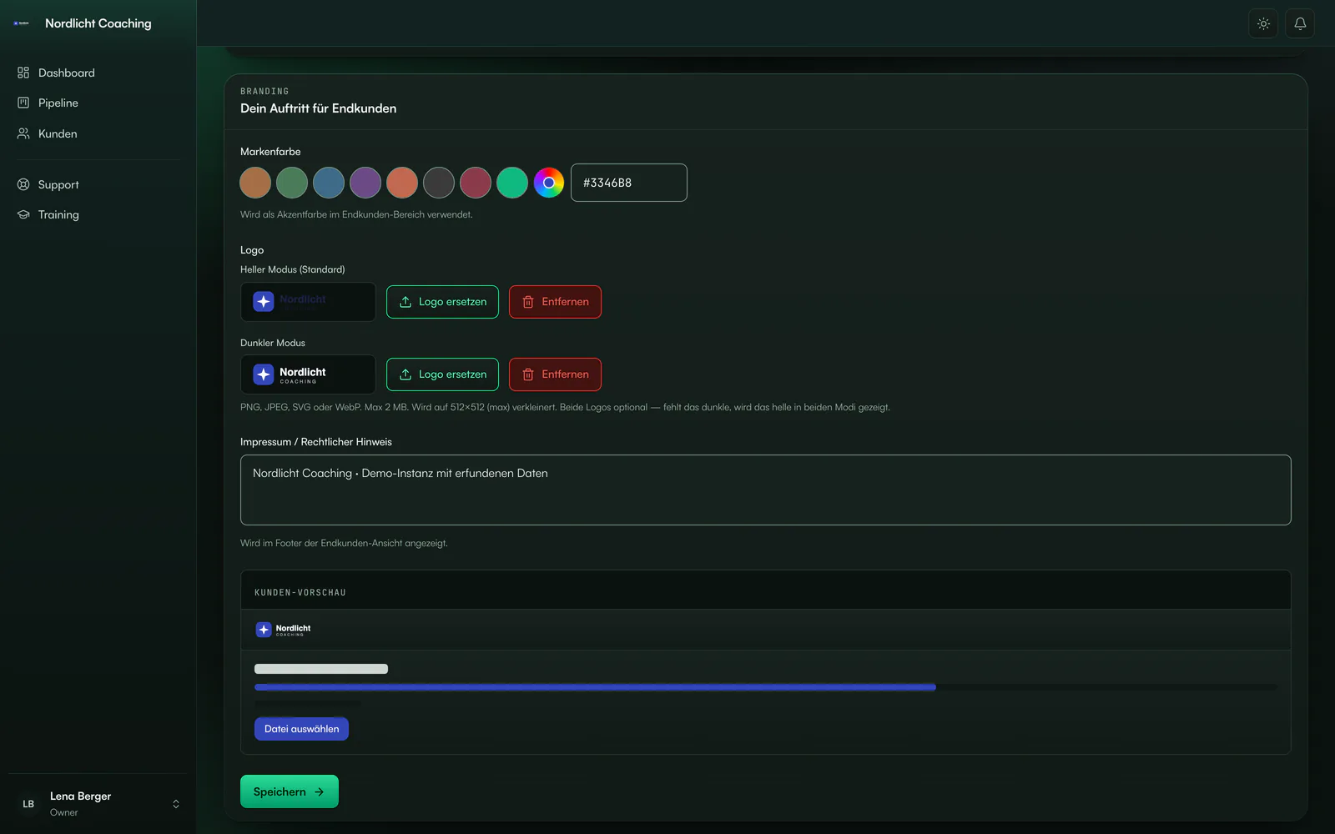Viewport: 1335px width, 834px height.
Task: Click trash icon in dark mode Entfernen
Action: (528, 374)
